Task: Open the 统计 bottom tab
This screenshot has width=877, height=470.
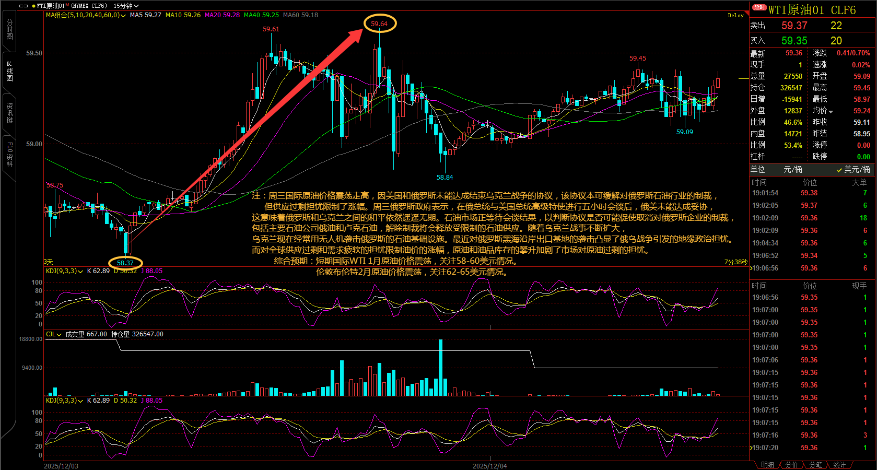Action: [x=839, y=465]
